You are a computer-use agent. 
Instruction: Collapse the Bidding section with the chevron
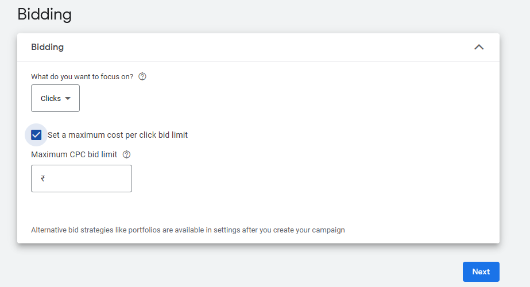click(479, 47)
